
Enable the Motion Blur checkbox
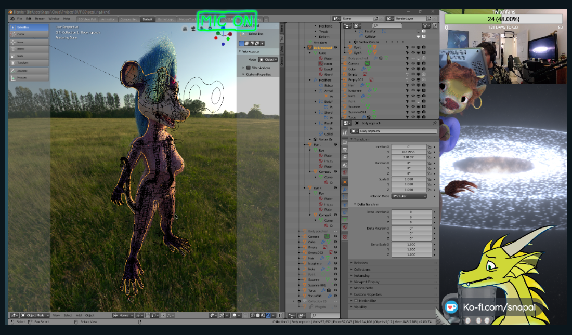(x=356, y=300)
